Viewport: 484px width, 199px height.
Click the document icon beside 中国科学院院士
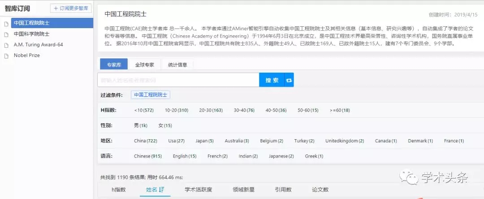(6, 35)
